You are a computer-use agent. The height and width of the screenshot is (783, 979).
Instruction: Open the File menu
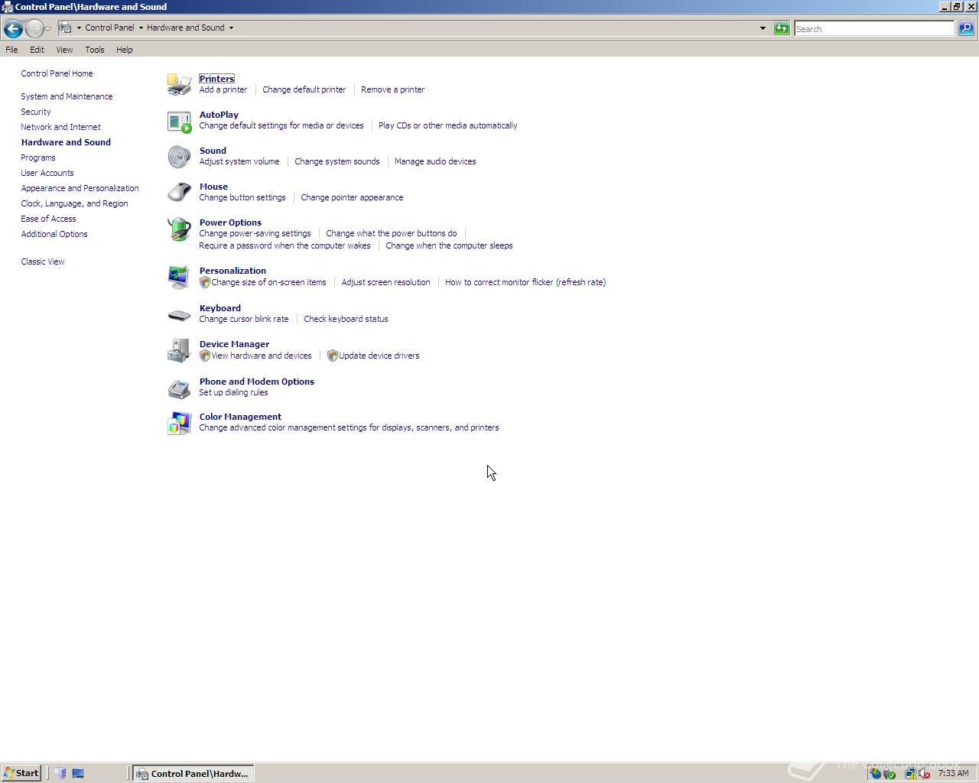[11, 50]
